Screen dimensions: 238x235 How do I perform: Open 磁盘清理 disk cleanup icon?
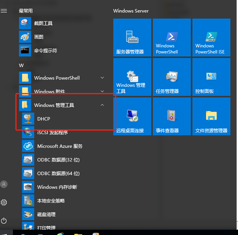[28, 214]
